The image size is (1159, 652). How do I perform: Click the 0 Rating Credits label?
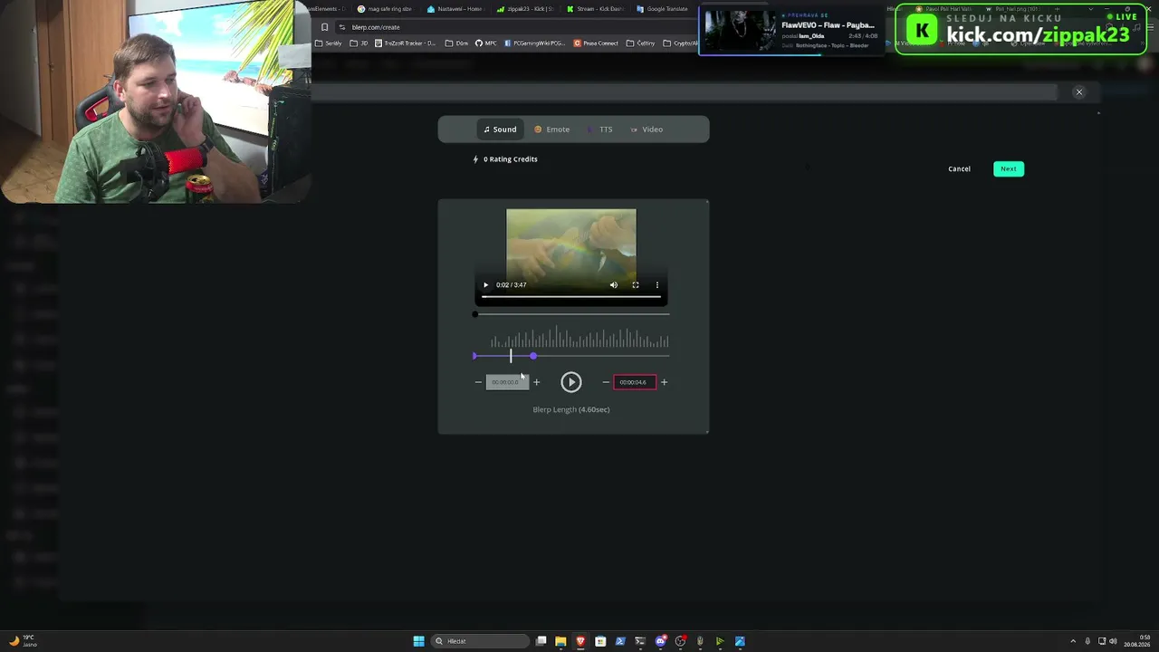click(505, 159)
